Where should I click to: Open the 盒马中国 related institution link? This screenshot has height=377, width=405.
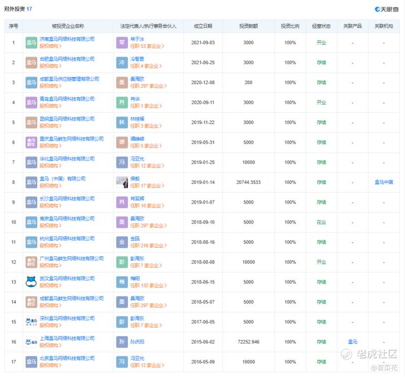point(383,182)
